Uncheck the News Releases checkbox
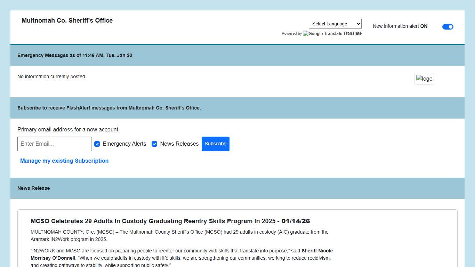Image resolution: width=475 pixels, height=267 pixels. pyautogui.click(x=154, y=144)
